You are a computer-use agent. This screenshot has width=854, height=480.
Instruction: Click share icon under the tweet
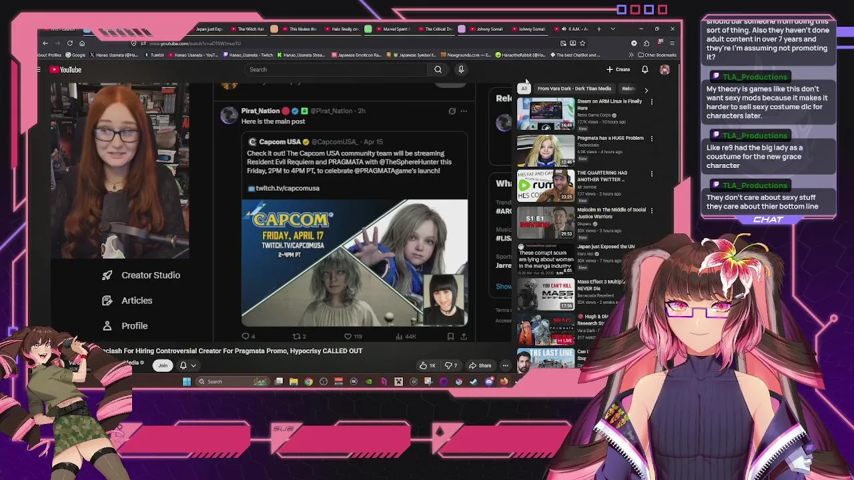click(464, 337)
